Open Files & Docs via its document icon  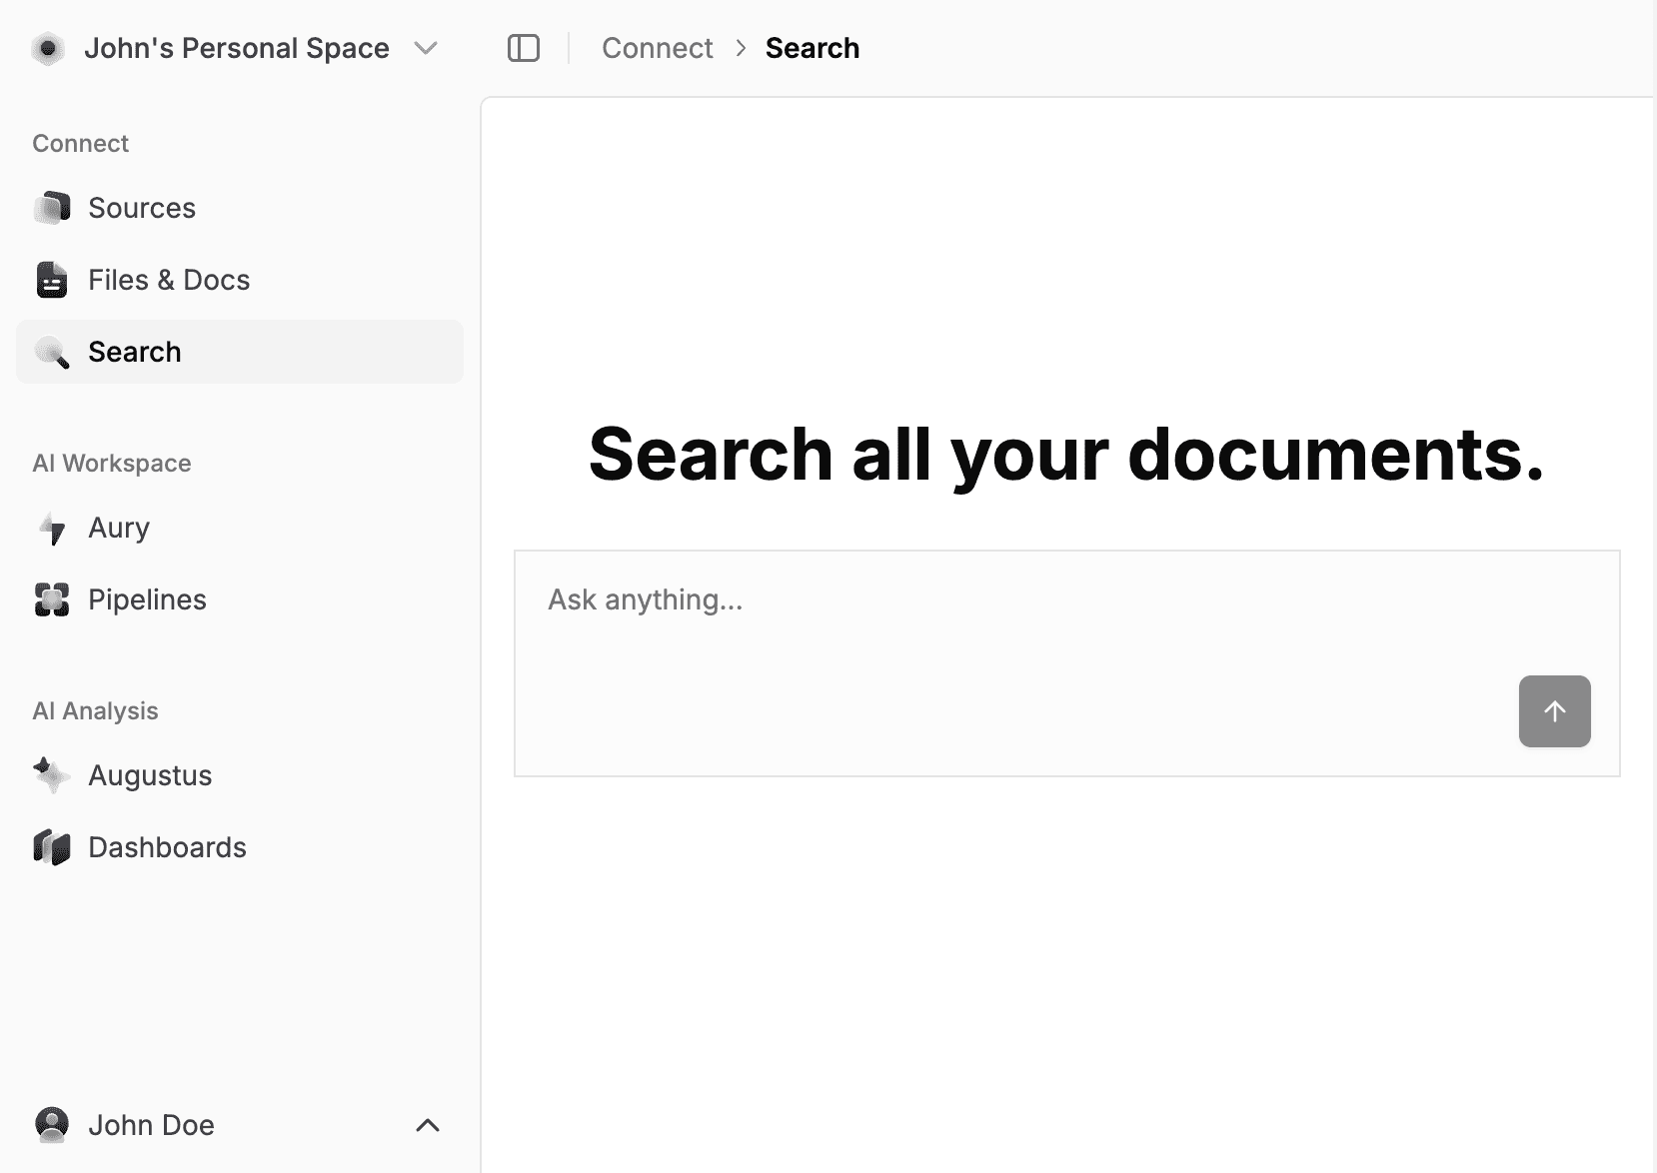click(52, 280)
